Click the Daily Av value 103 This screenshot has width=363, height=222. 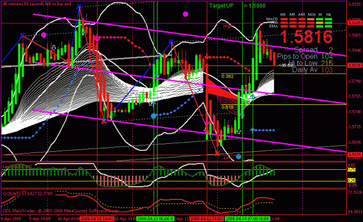(x=327, y=70)
